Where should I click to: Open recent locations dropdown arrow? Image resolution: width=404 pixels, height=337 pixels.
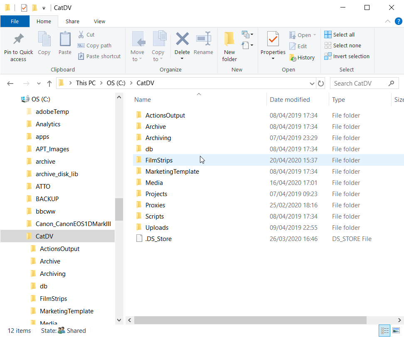coord(39,84)
